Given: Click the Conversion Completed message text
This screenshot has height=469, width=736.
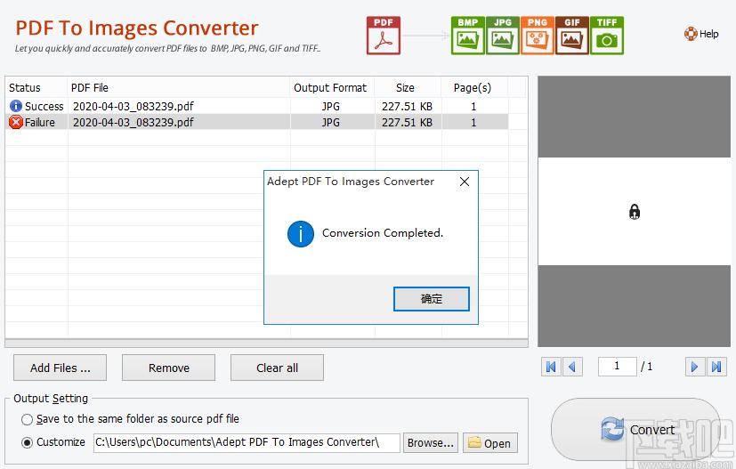Looking at the screenshot, I should [383, 233].
